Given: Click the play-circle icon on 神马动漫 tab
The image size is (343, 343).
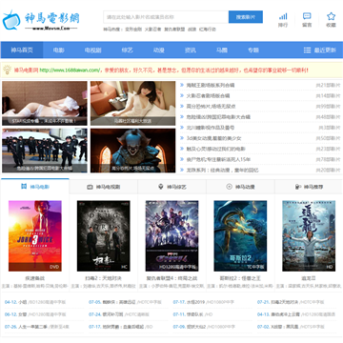Looking at the screenshot, I should click(x=230, y=187).
